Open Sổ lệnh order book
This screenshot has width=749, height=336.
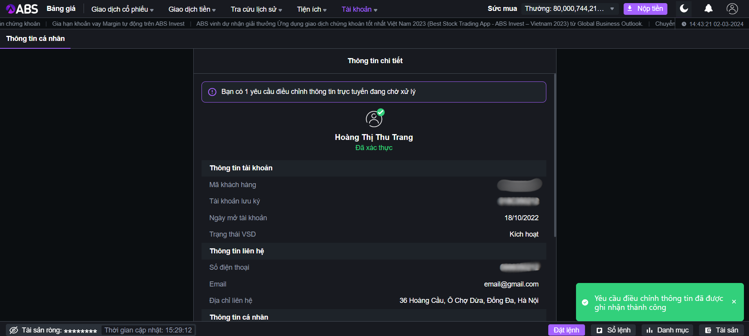pos(613,330)
